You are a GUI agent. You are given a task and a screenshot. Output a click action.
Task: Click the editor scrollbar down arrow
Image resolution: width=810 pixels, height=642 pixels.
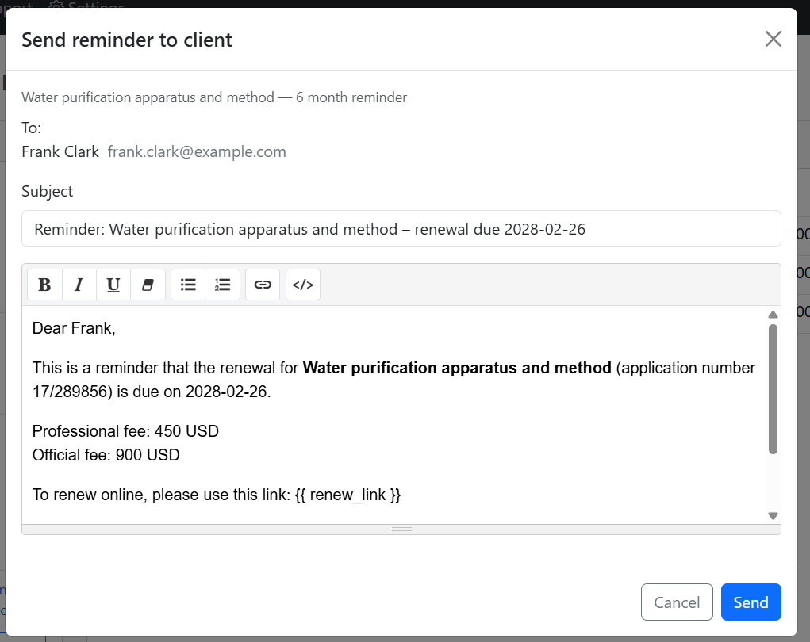[774, 515]
